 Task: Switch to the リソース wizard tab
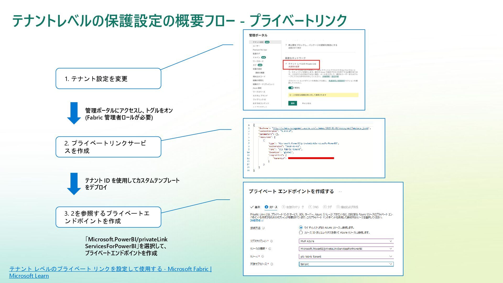tap(271, 207)
